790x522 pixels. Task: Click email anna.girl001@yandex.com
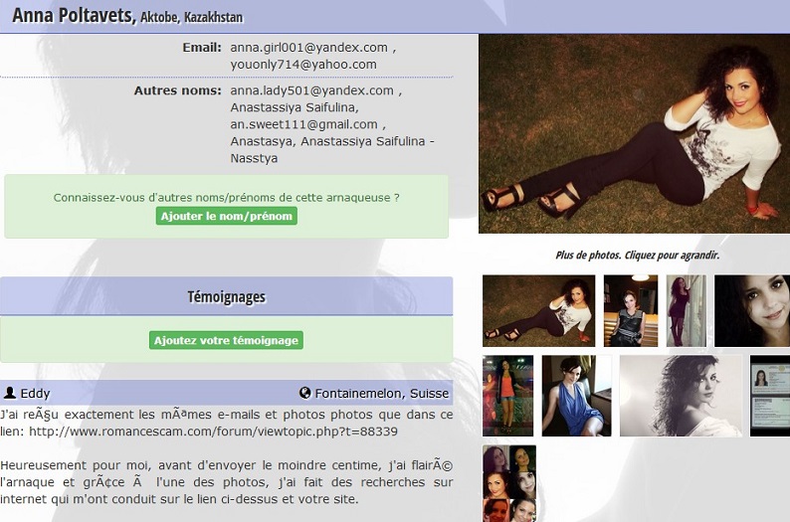tap(308, 48)
